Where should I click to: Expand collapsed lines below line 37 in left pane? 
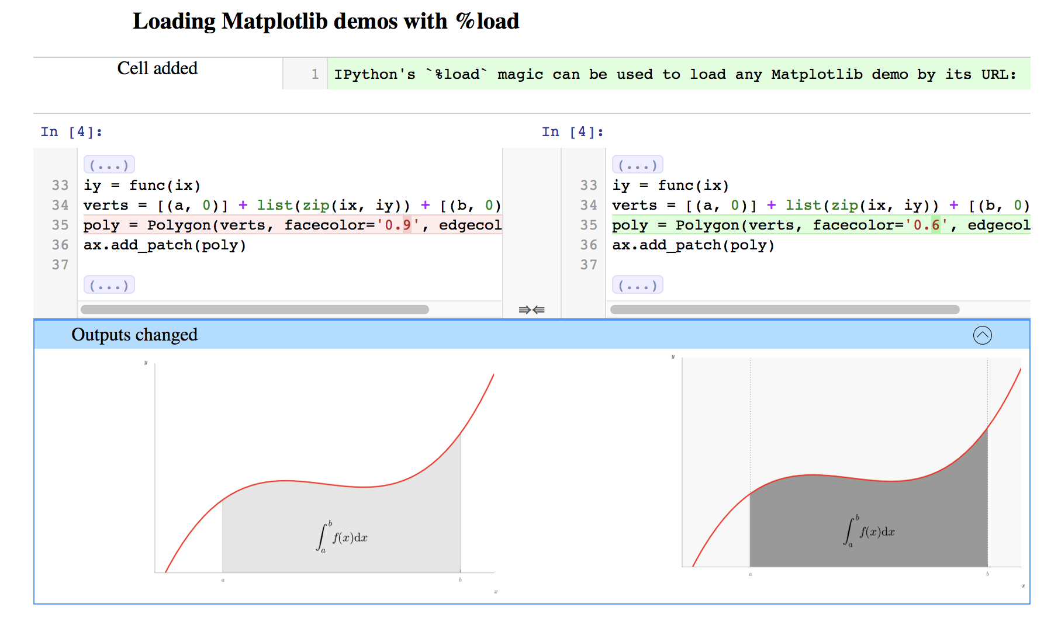click(109, 285)
